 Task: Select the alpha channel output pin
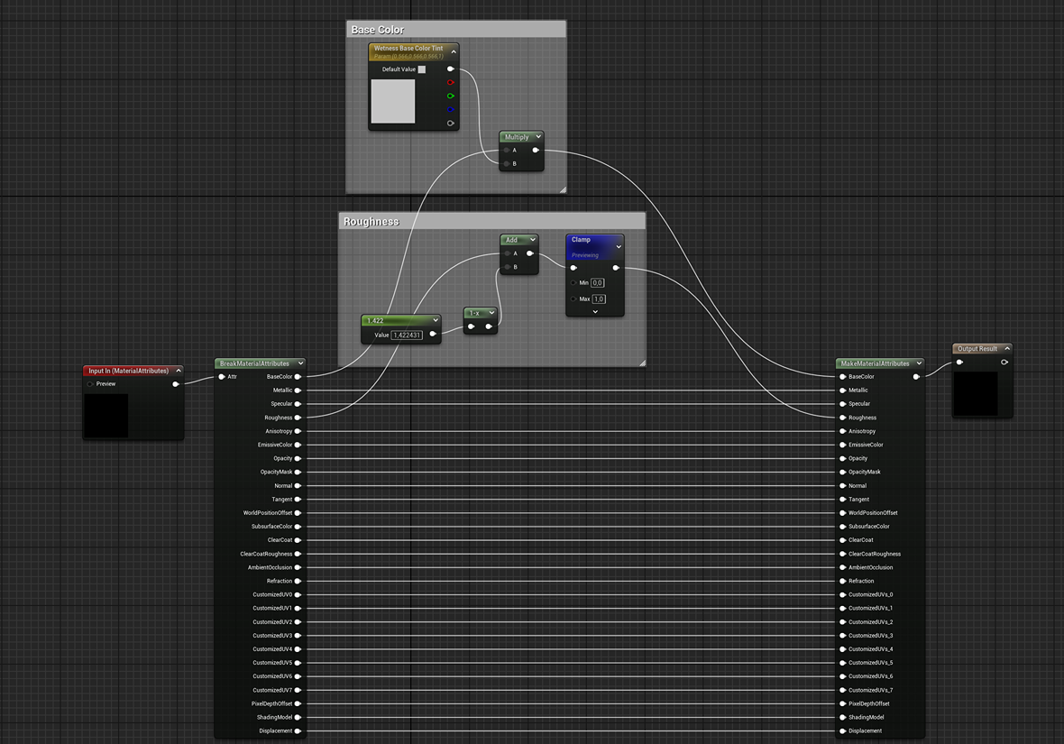[450, 123]
